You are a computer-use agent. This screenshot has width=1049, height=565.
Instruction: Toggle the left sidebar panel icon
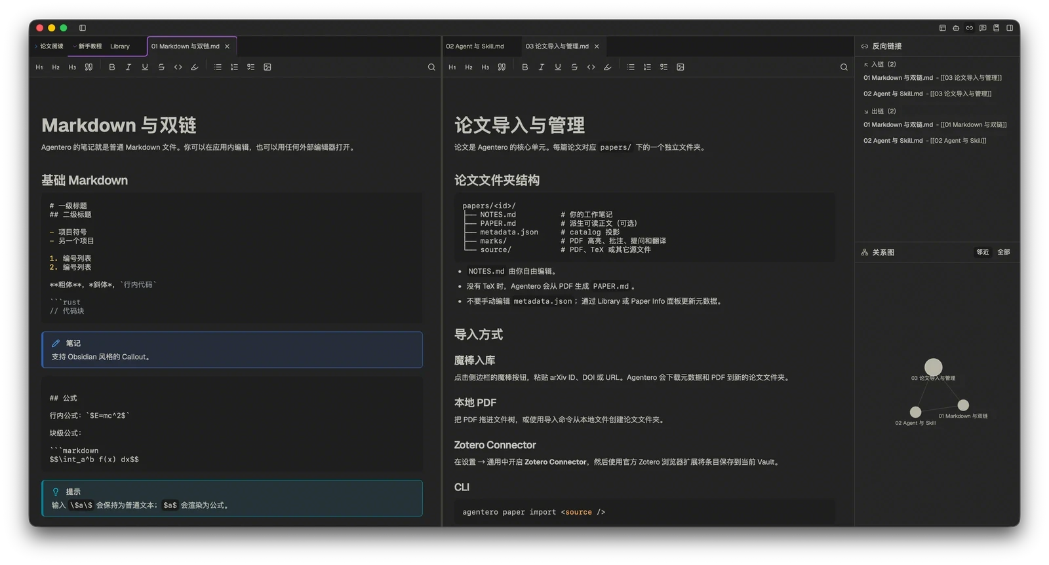[83, 27]
